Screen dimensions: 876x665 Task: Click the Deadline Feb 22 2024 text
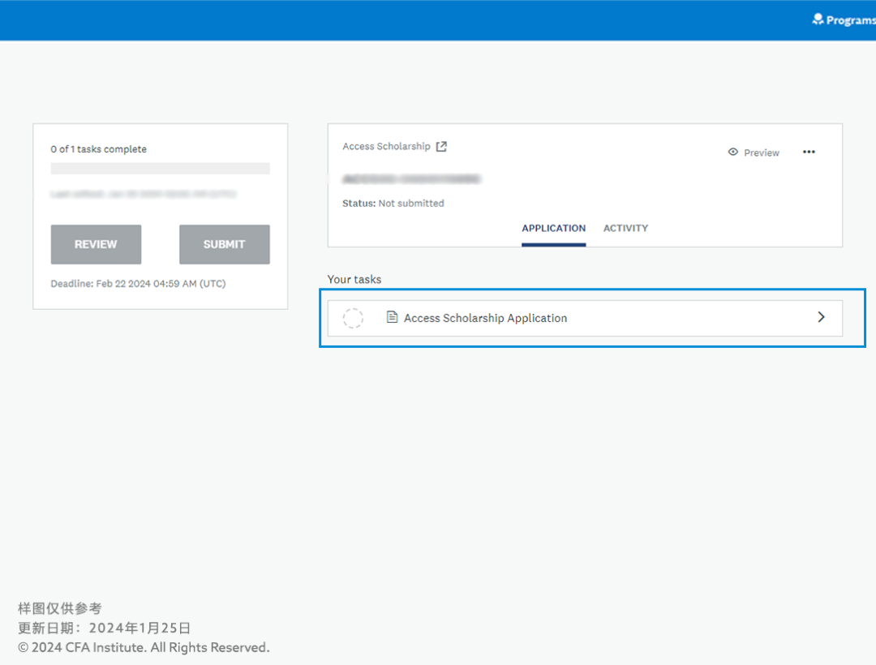pyautogui.click(x=138, y=284)
